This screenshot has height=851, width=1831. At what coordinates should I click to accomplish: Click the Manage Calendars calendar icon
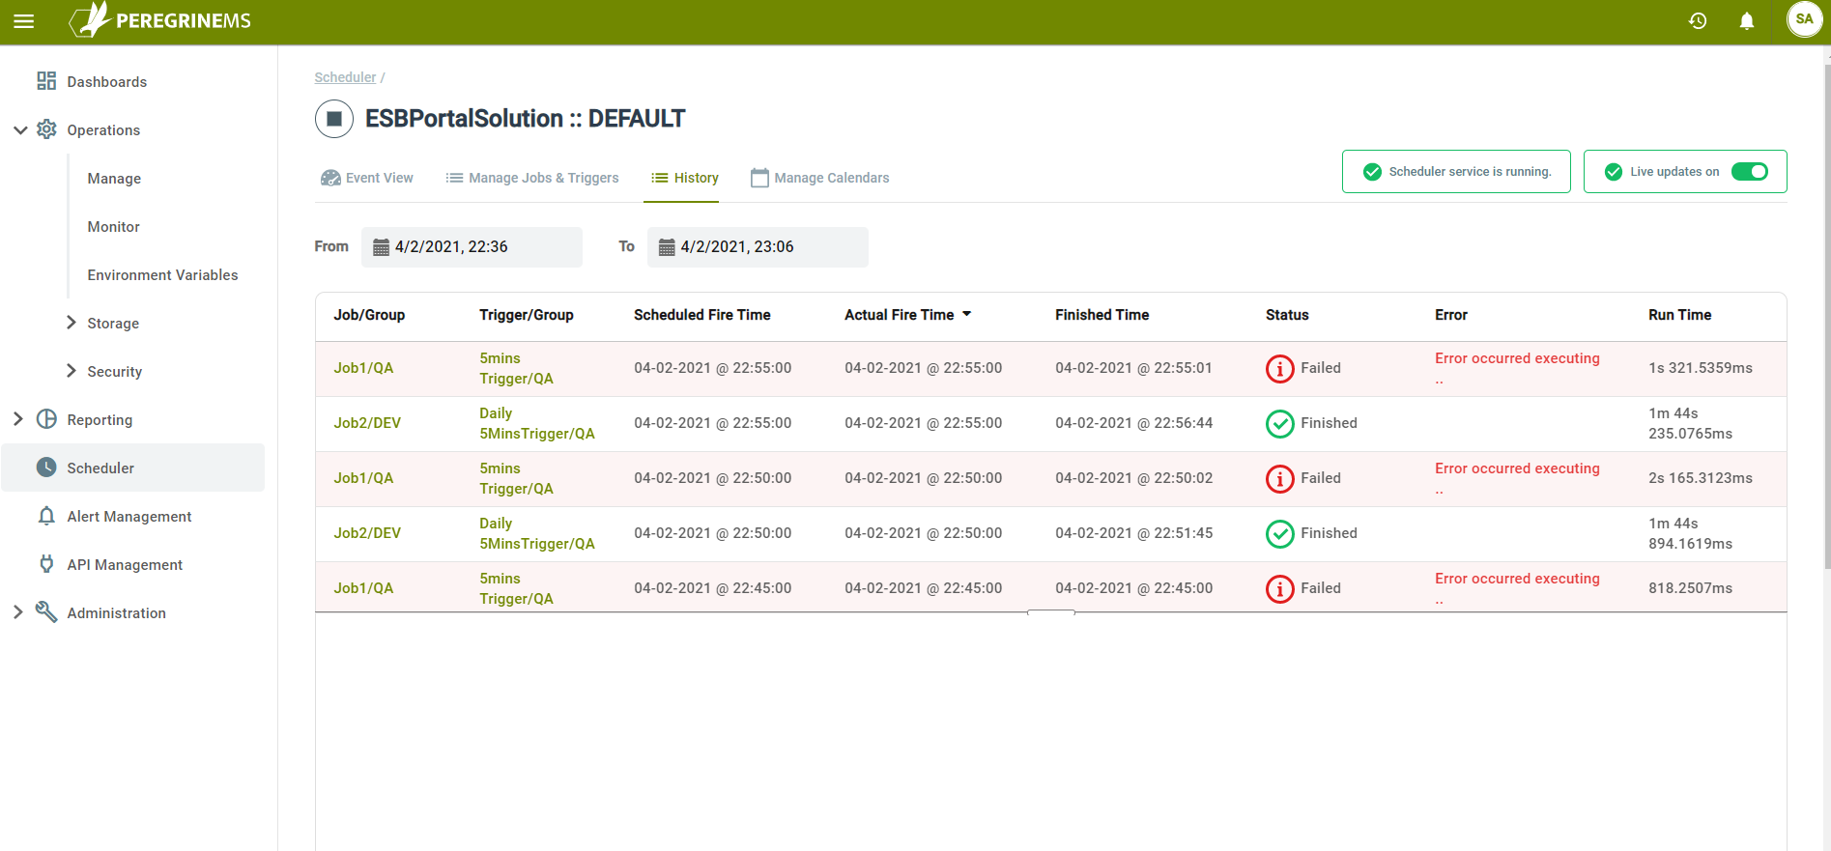[760, 178]
